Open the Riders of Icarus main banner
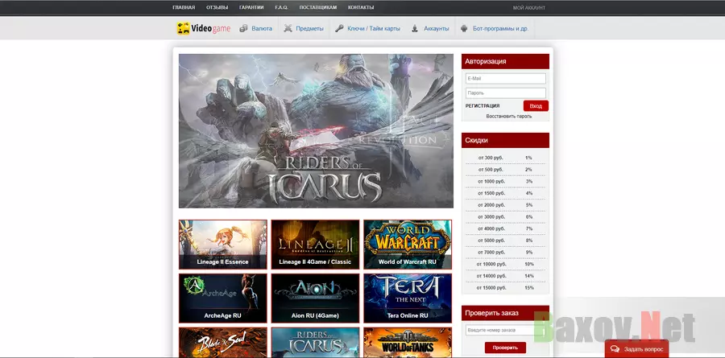The width and height of the screenshot is (725, 358). pos(316,130)
